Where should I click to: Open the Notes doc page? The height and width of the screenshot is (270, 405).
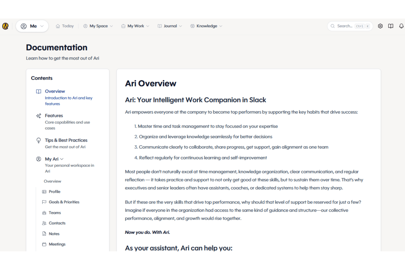coord(54,234)
